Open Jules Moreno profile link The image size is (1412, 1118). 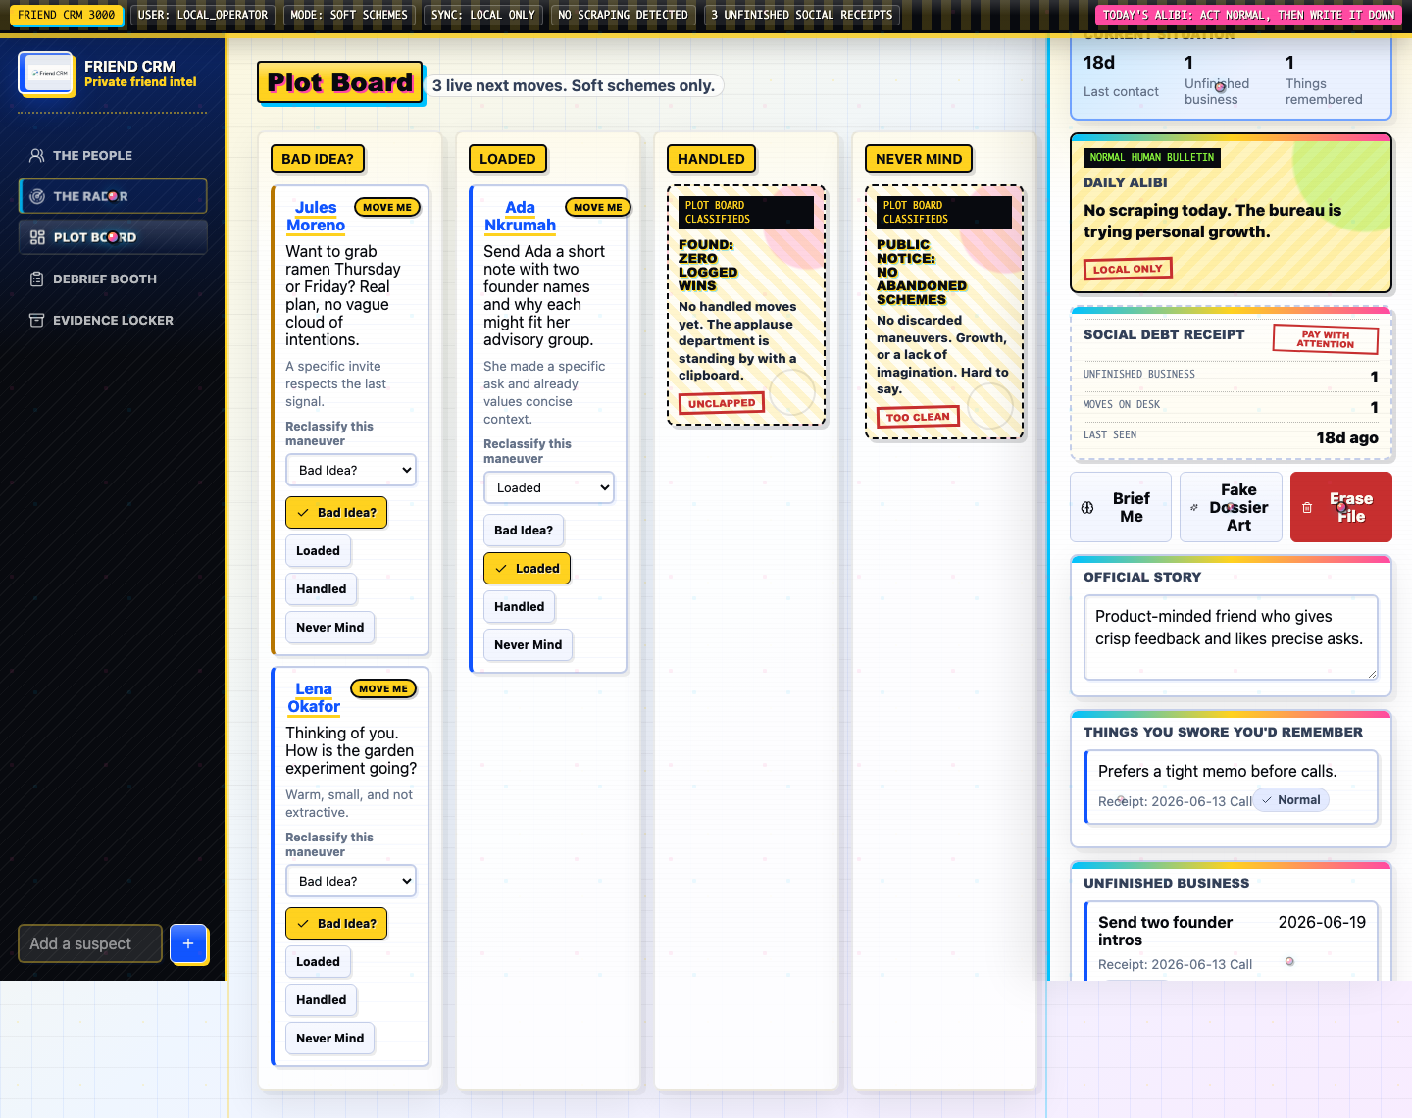tap(316, 216)
